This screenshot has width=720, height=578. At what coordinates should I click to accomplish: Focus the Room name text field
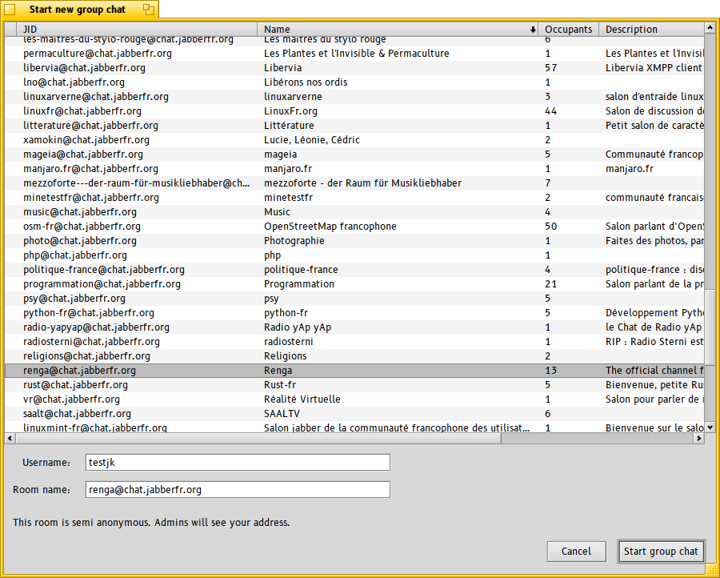(238, 490)
